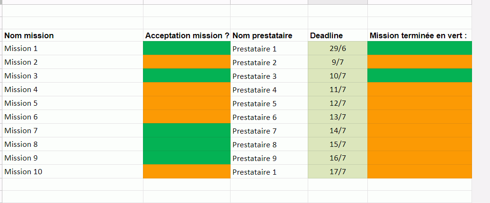The image size is (490, 203).
Task: Select the orange acceptation cell for Mission 10
Action: (187, 172)
